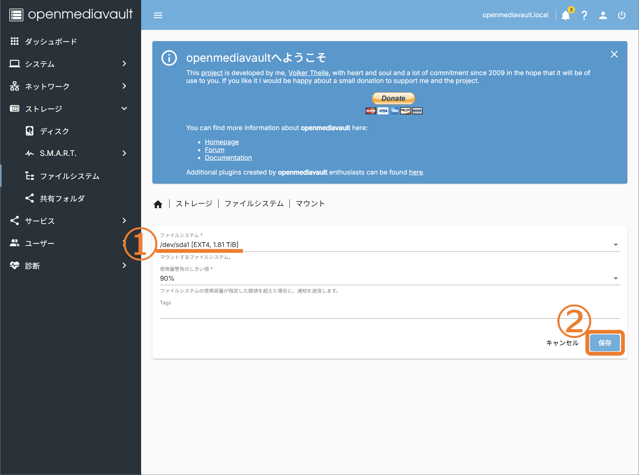Open ダッシュボード in sidebar
This screenshot has width=639, height=475.
[70, 41]
